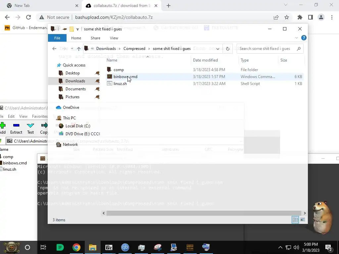Open Downloads in navigation pane
The width and height of the screenshot is (339, 254).
pos(75,81)
